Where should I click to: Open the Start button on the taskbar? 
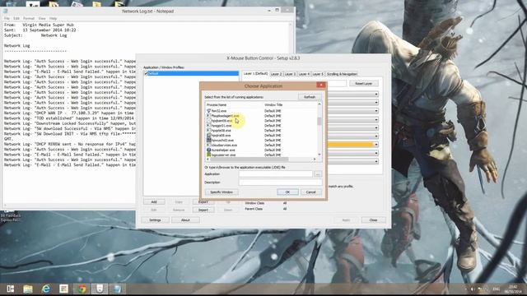11,289
